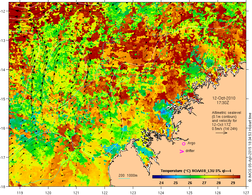Click latitude axis label '-15'
Screen dimensions: 252x195
pos(3,99)
